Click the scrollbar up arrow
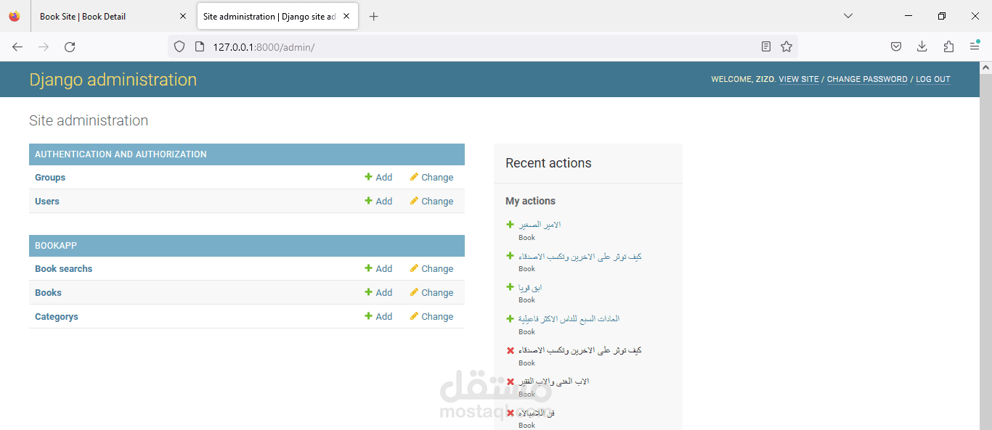The width and height of the screenshot is (992, 430). click(985, 67)
